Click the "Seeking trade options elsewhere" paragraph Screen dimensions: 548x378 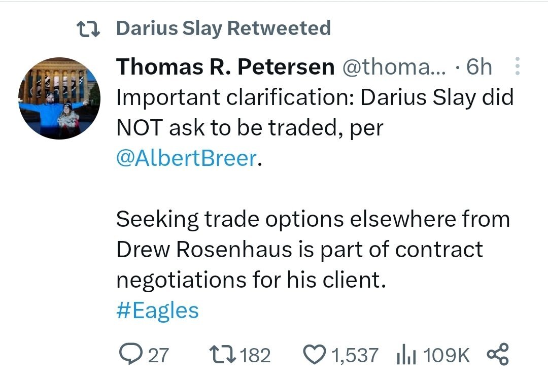point(312,250)
